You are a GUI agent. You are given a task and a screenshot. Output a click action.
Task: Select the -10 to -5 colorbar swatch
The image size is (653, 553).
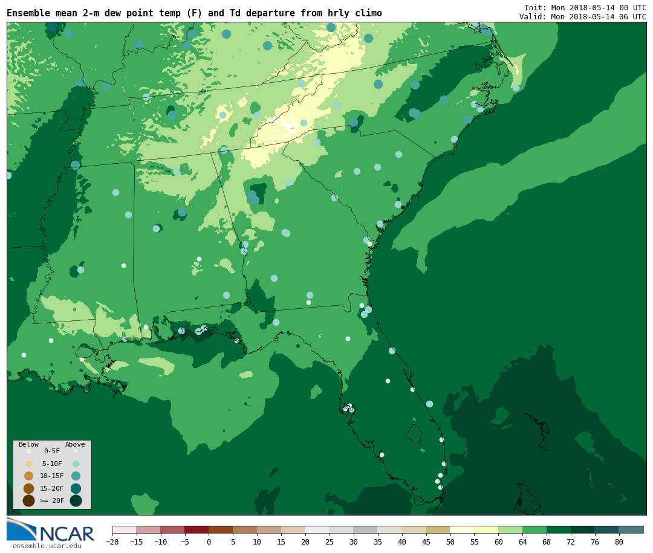[x=173, y=529]
